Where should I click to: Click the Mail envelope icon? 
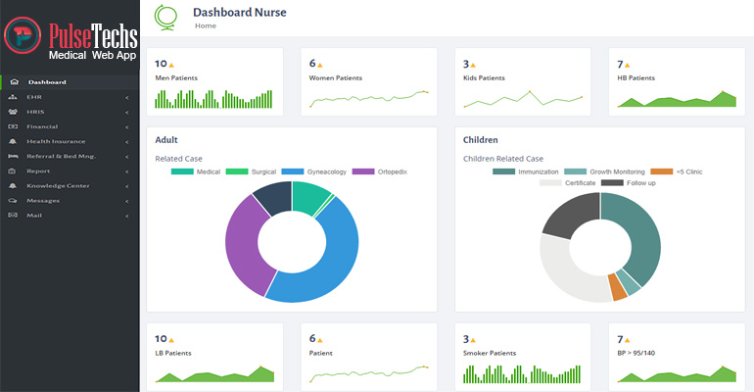[13, 216]
